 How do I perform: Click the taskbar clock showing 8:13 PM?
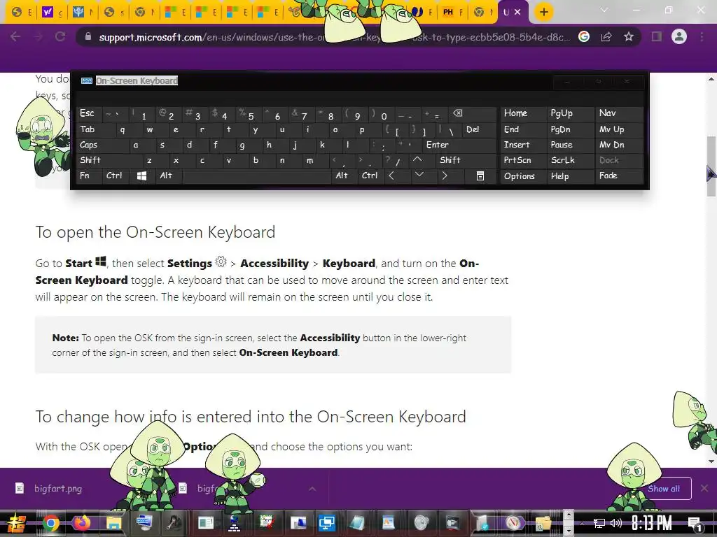click(x=652, y=523)
